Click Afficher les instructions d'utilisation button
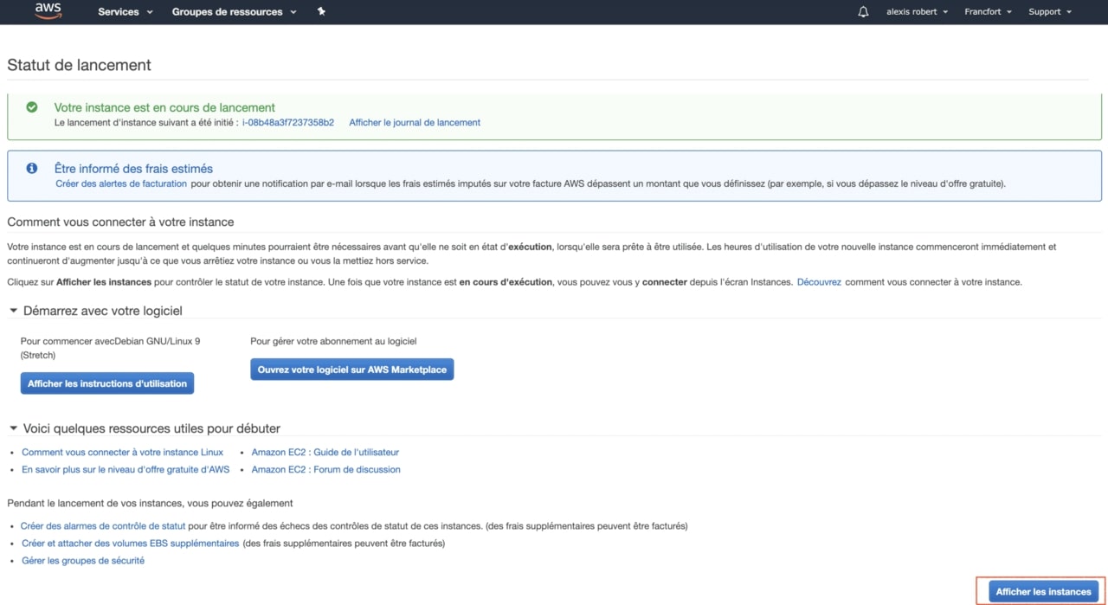The height and width of the screenshot is (605, 1108). coord(107,383)
